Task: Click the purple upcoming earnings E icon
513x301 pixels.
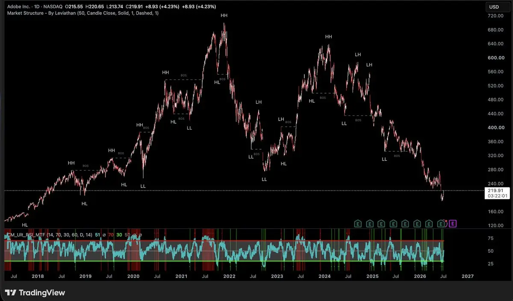Action: click(x=453, y=223)
